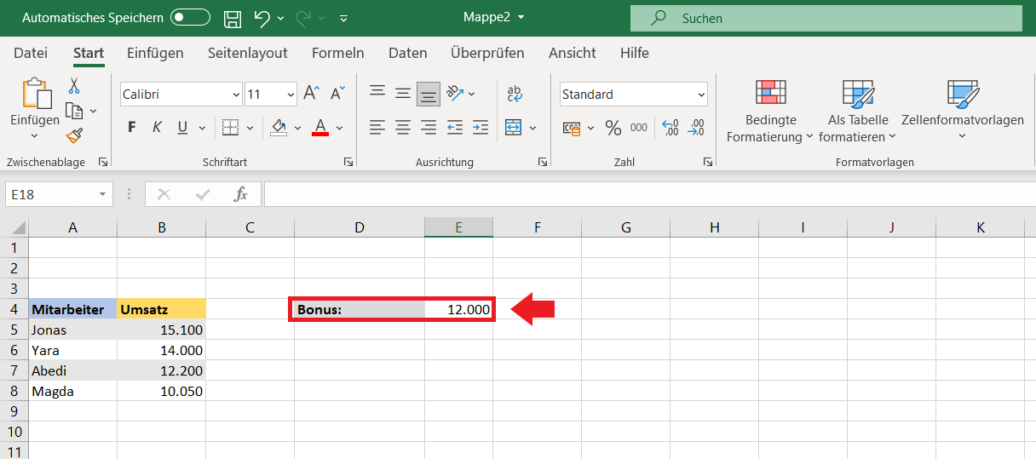
Task: Switch to the Überprüfen tab
Action: [x=488, y=53]
